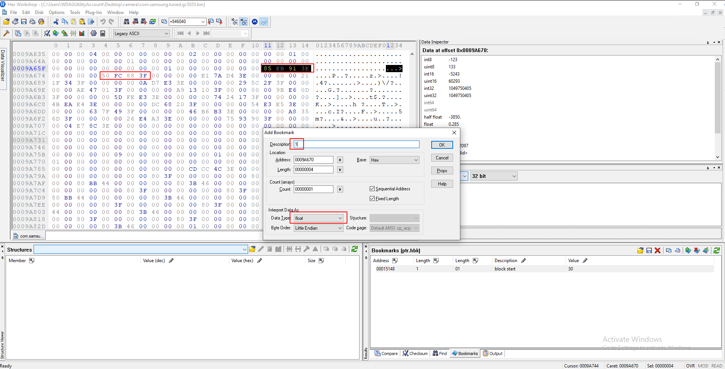
Task: Print using the printer toolbar icon
Action: [32, 22]
